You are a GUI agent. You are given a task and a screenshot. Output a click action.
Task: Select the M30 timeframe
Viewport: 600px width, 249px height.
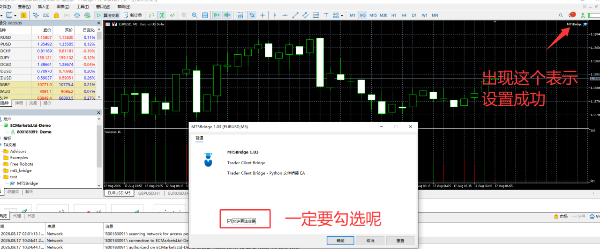click(x=383, y=15)
